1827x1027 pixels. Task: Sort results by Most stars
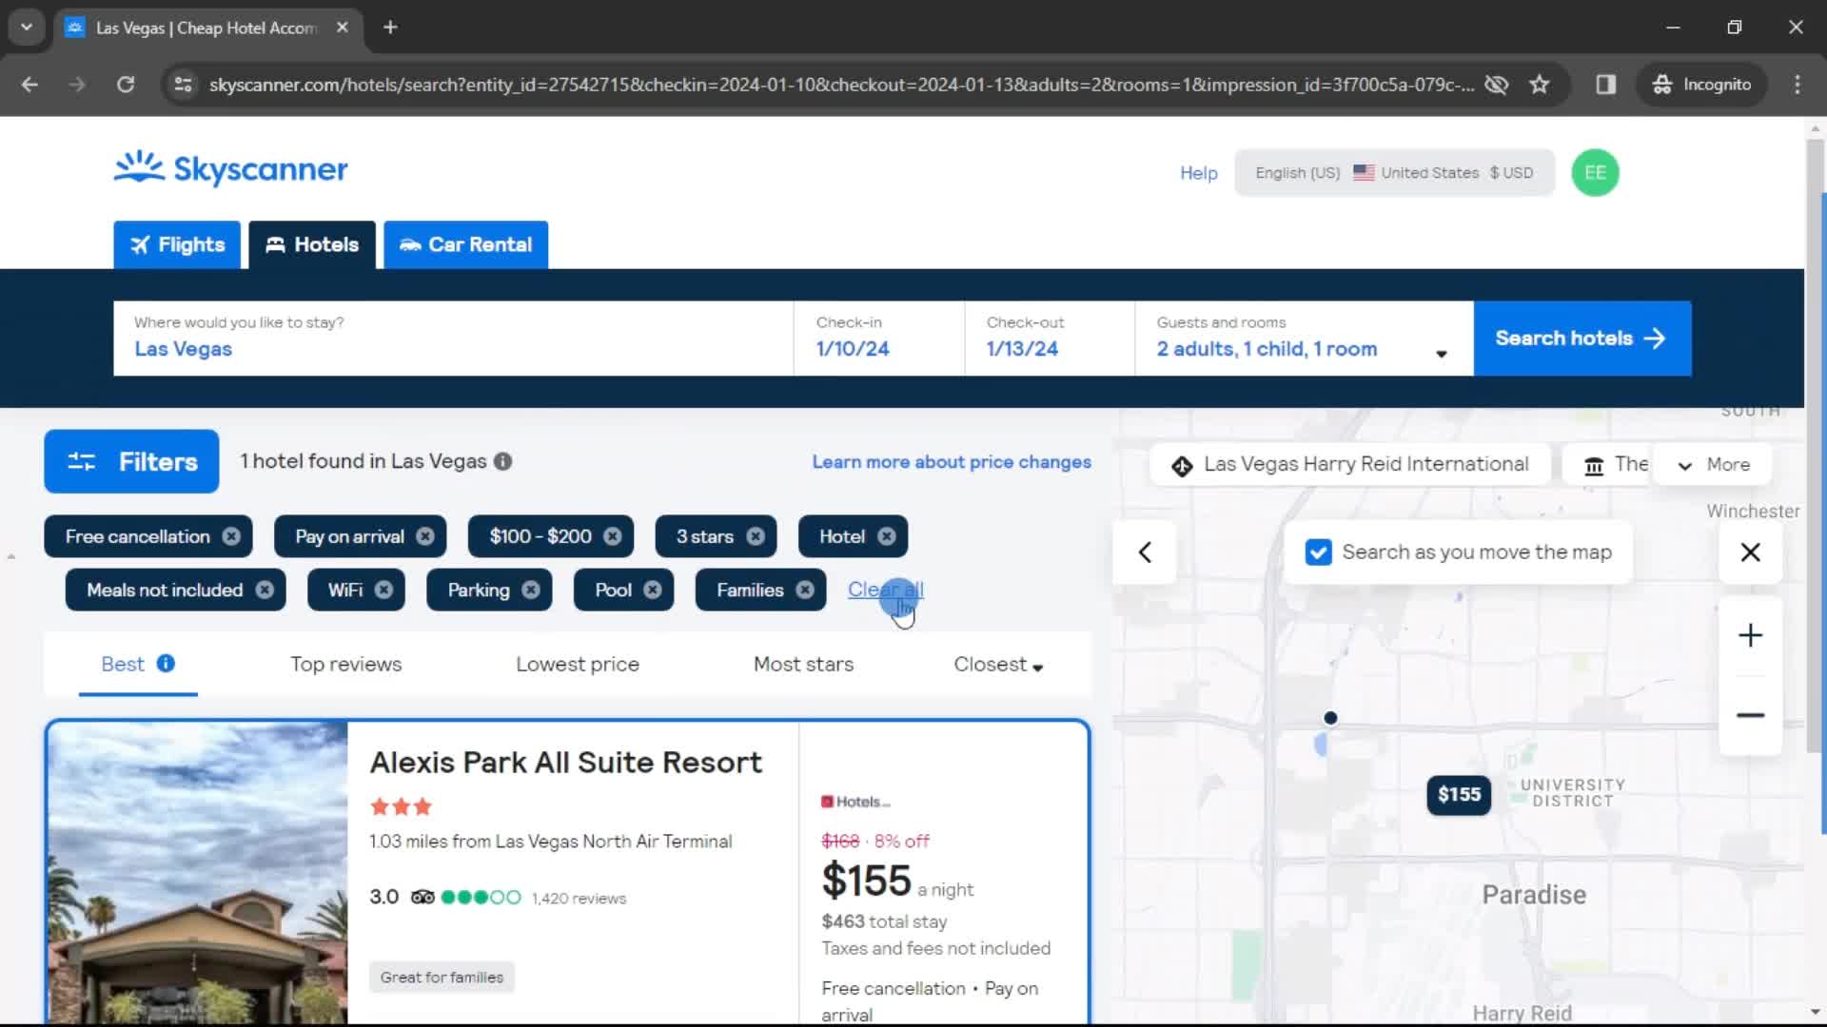click(803, 665)
